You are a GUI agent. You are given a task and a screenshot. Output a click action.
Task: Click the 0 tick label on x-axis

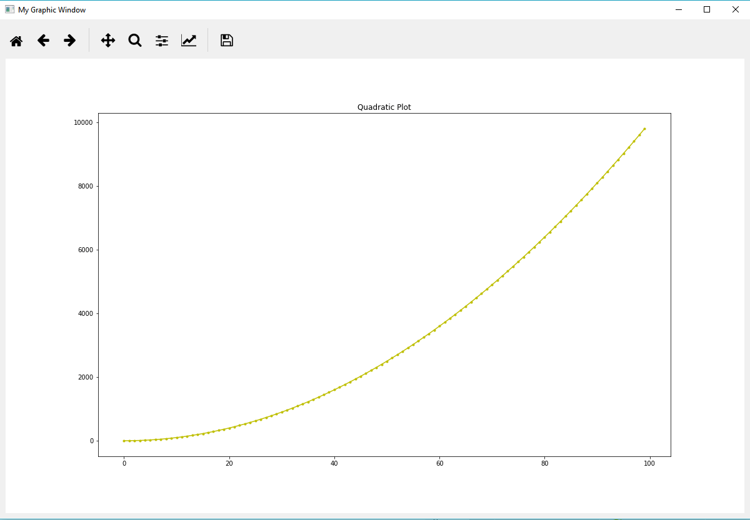(124, 463)
